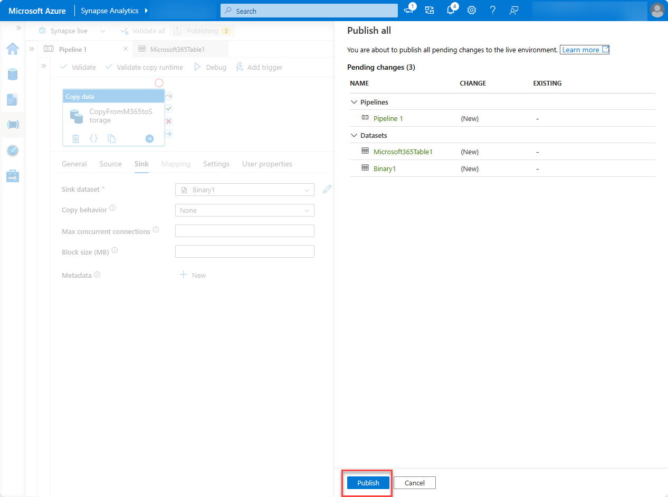The image size is (668, 497).
Task: Open the Monitor hub in the sidebar
Action: coord(13,151)
